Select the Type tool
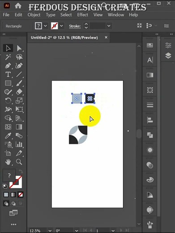 [x=8, y=74]
